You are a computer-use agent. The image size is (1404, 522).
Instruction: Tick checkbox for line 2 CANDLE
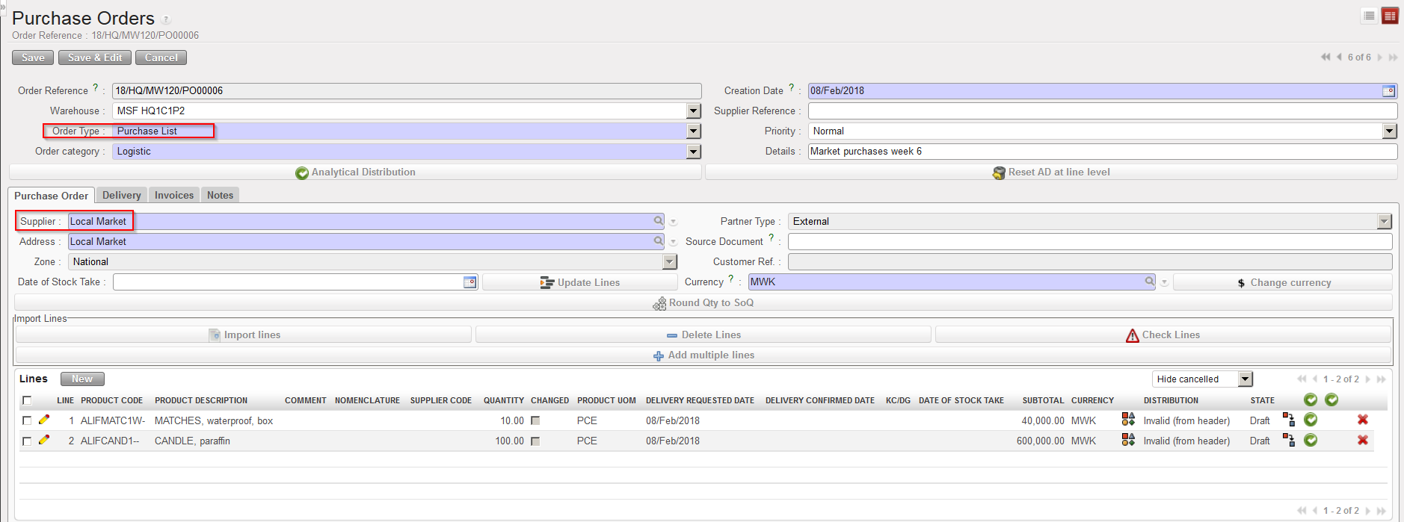point(27,441)
